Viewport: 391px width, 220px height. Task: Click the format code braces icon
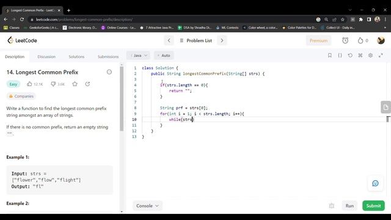click(340, 56)
